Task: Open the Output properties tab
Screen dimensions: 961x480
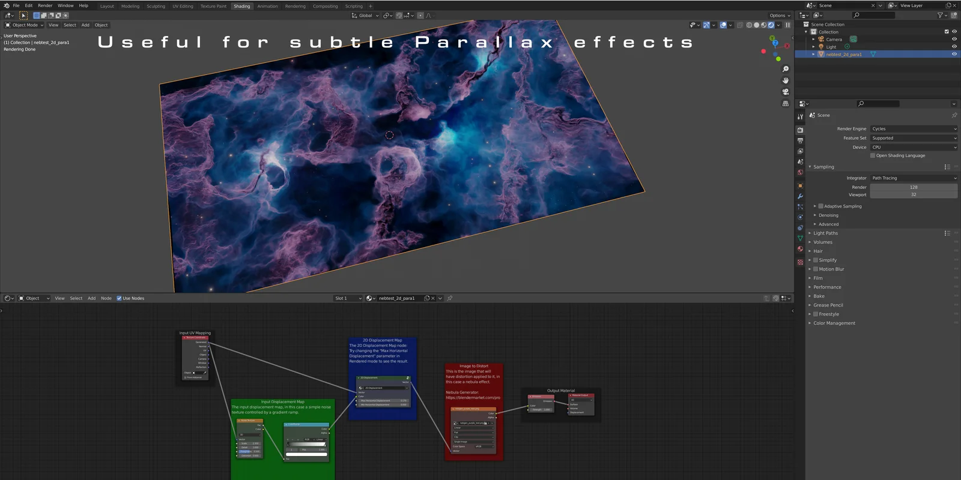Action: [800, 140]
